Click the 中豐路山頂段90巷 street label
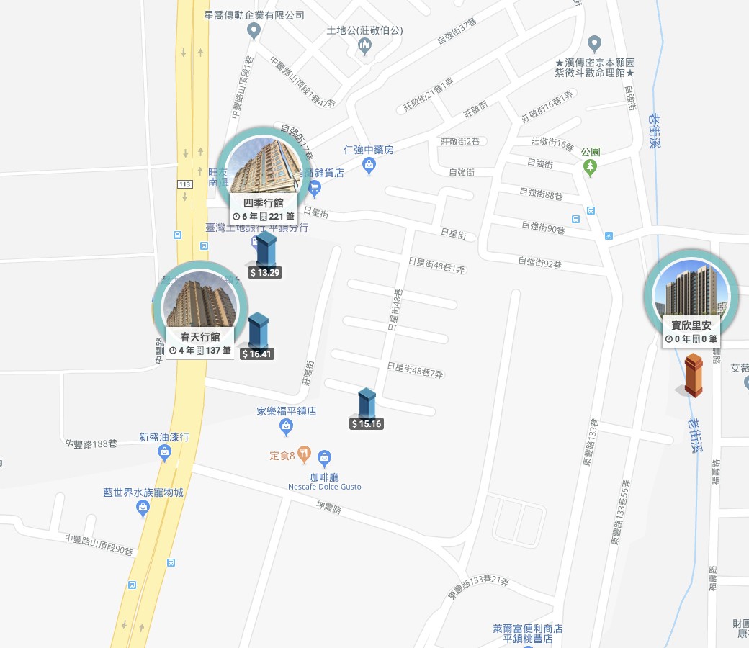Screen dimensions: 749x648 (x=99, y=545)
